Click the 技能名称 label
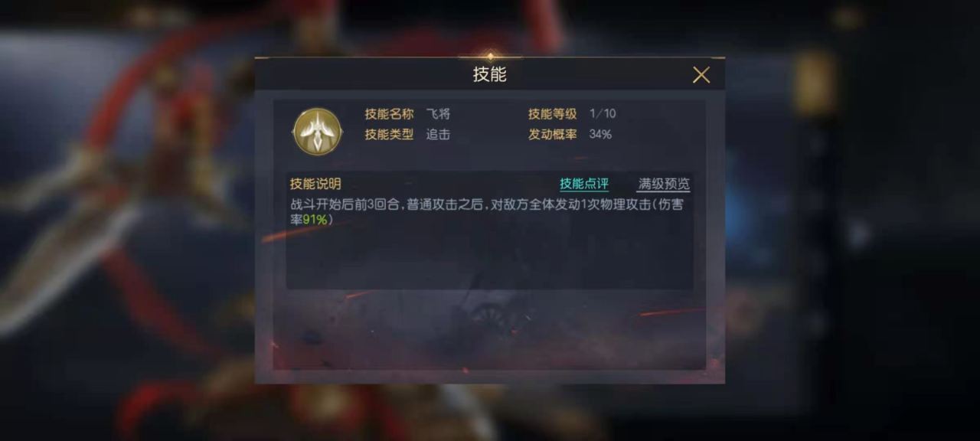Viewport: 980px width, 441px height. click(389, 114)
